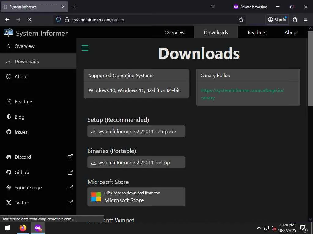Open the Firefox application menu

click(306, 19)
